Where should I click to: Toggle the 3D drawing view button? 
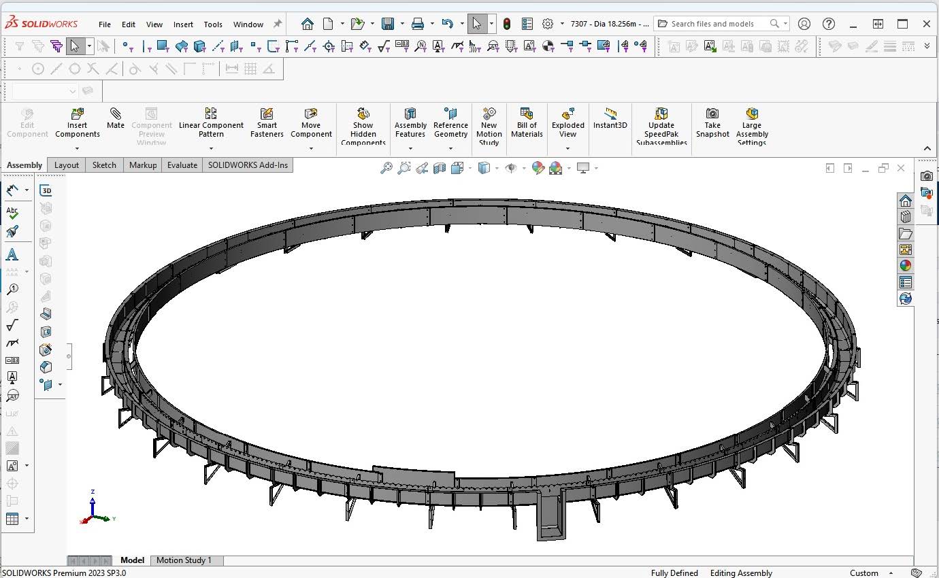click(46, 190)
